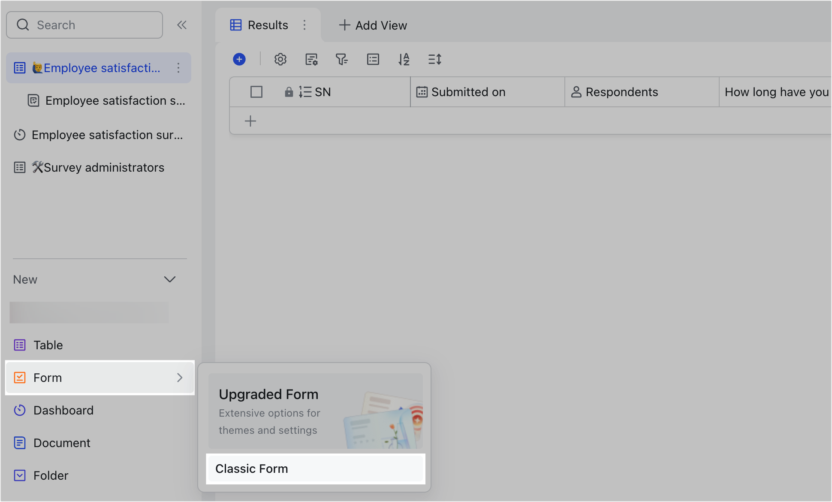Open view settings gear icon
This screenshot has height=502, width=832.
click(x=280, y=59)
